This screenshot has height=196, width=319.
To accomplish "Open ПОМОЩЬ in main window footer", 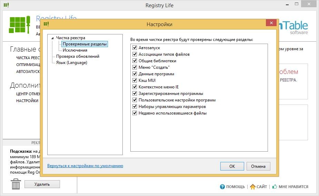I will point(236,187).
